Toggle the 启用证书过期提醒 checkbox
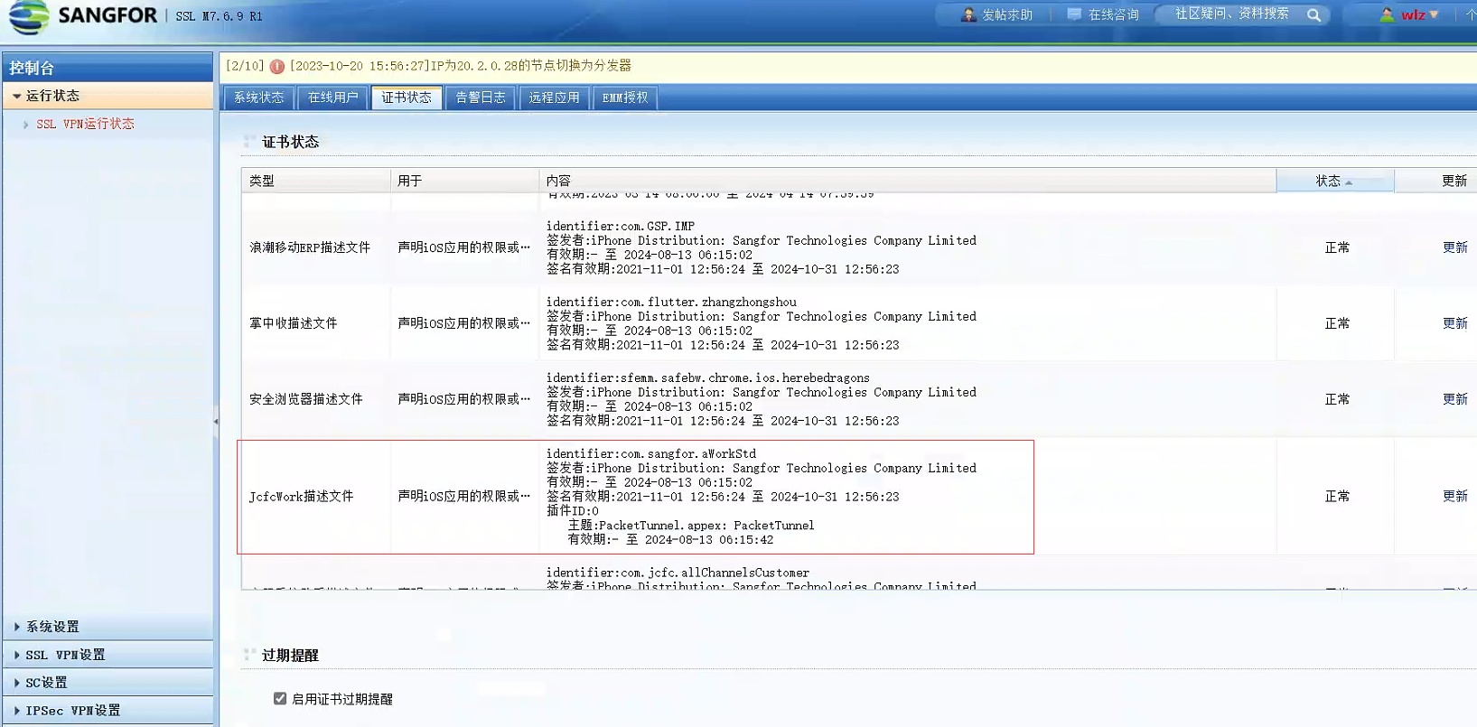Screen dimensions: 1477x727 click(x=280, y=699)
